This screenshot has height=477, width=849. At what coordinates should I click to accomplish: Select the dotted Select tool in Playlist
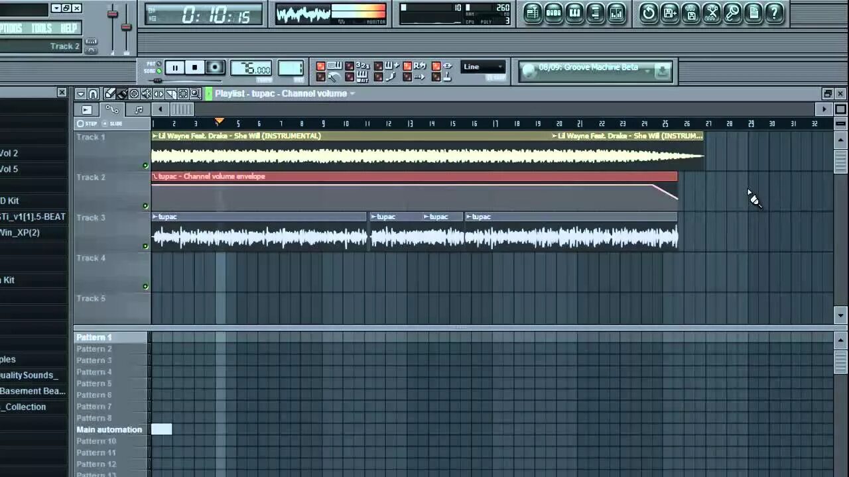[184, 93]
